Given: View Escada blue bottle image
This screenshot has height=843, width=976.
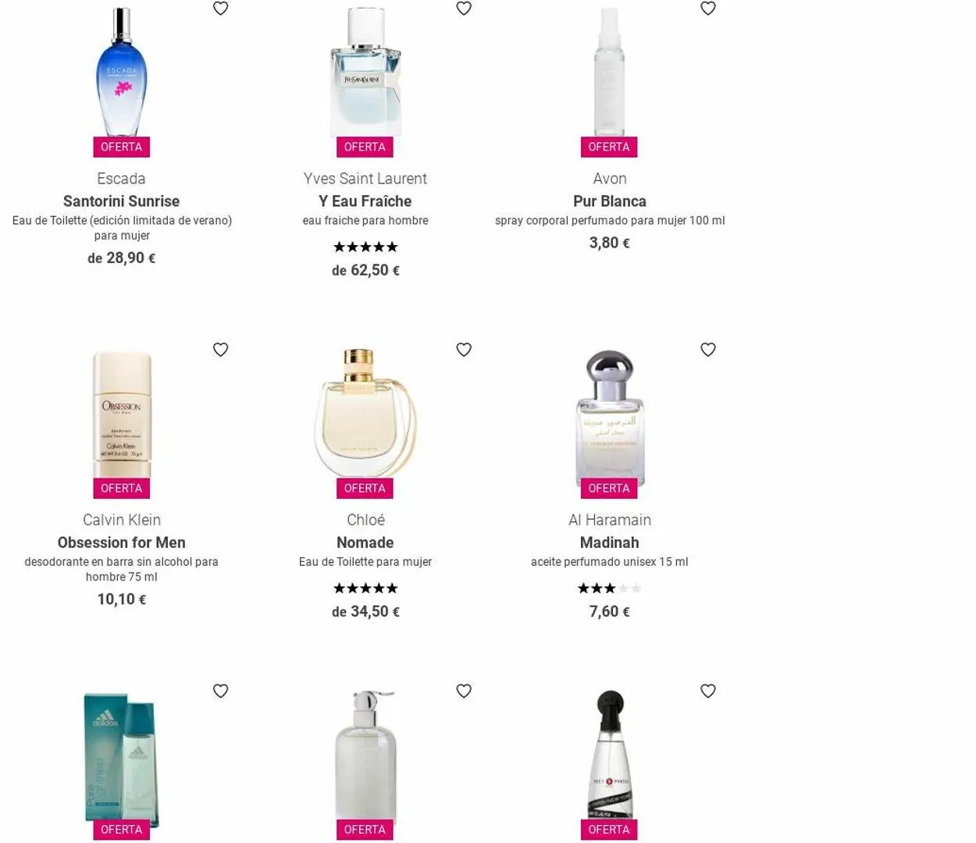Looking at the screenshot, I should 121,73.
